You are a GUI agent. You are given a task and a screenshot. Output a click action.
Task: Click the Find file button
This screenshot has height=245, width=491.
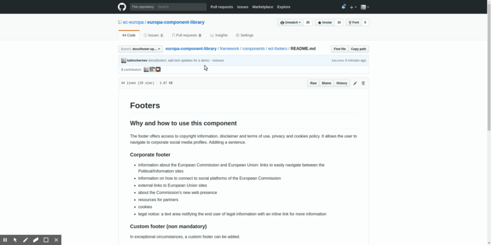tap(340, 49)
